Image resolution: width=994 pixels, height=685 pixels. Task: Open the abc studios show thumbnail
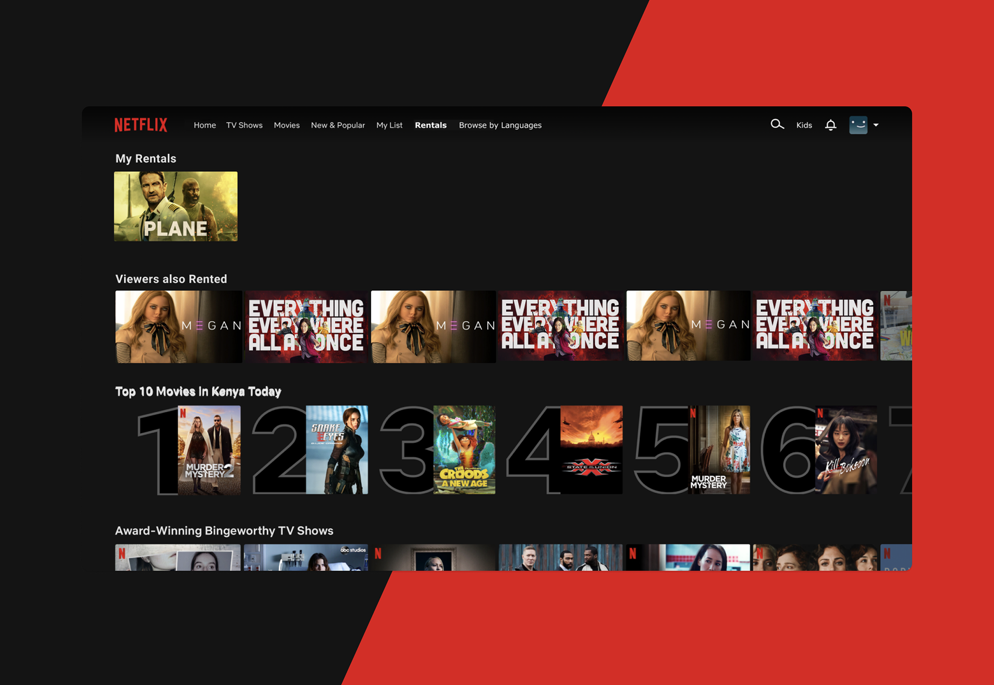pyautogui.click(x=306, y=557)
